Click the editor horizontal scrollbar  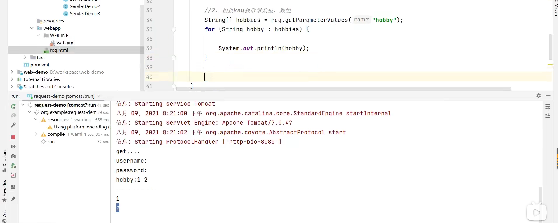pyautogui.click(x=343, y=89)
